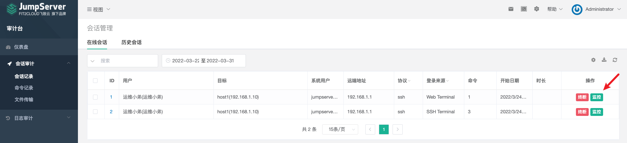This screenshot has width=627, height=143.
Task: Go to next page arrow
Action: point(397,129)
